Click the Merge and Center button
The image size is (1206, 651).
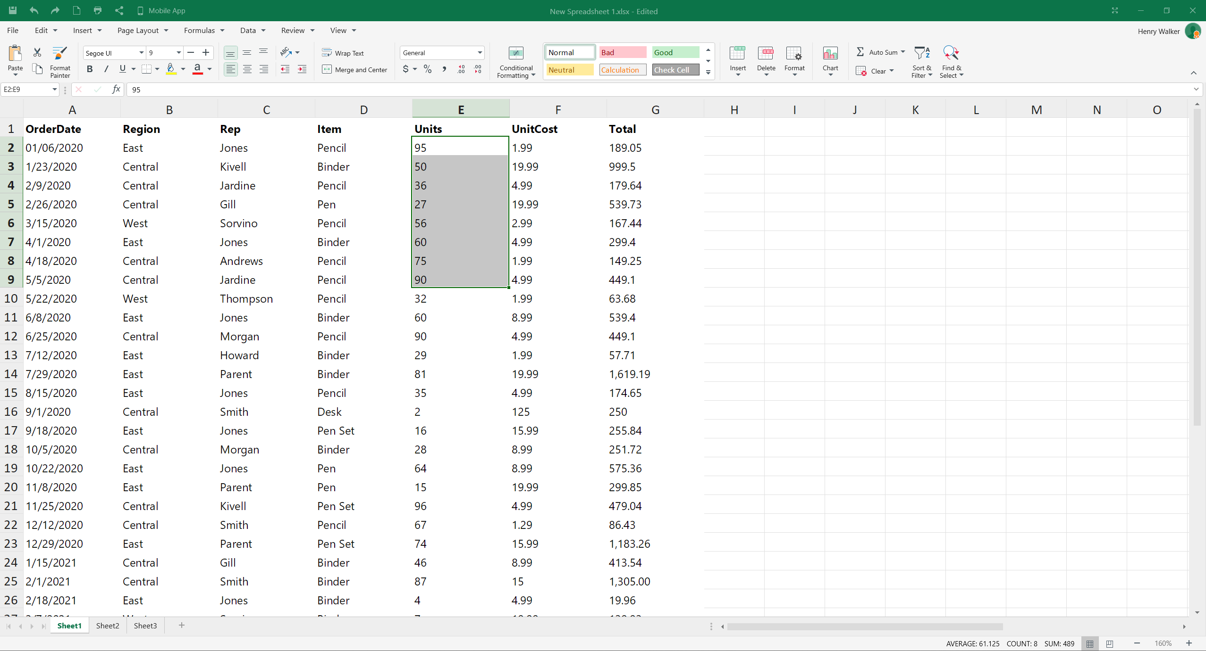pos(354,70)
